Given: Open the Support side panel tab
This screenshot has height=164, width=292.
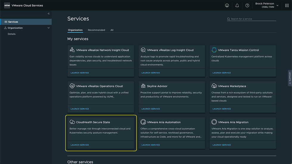Looking at the screenshot, I should (290, 78).
